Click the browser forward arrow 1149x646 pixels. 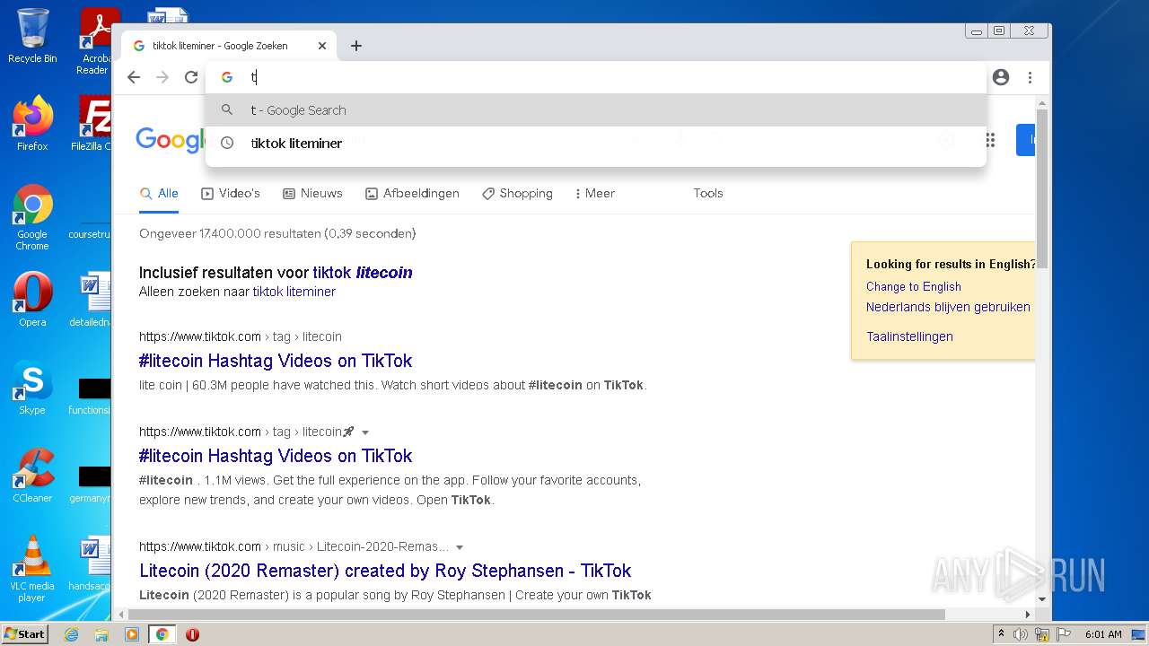click(x=162, y=77)
